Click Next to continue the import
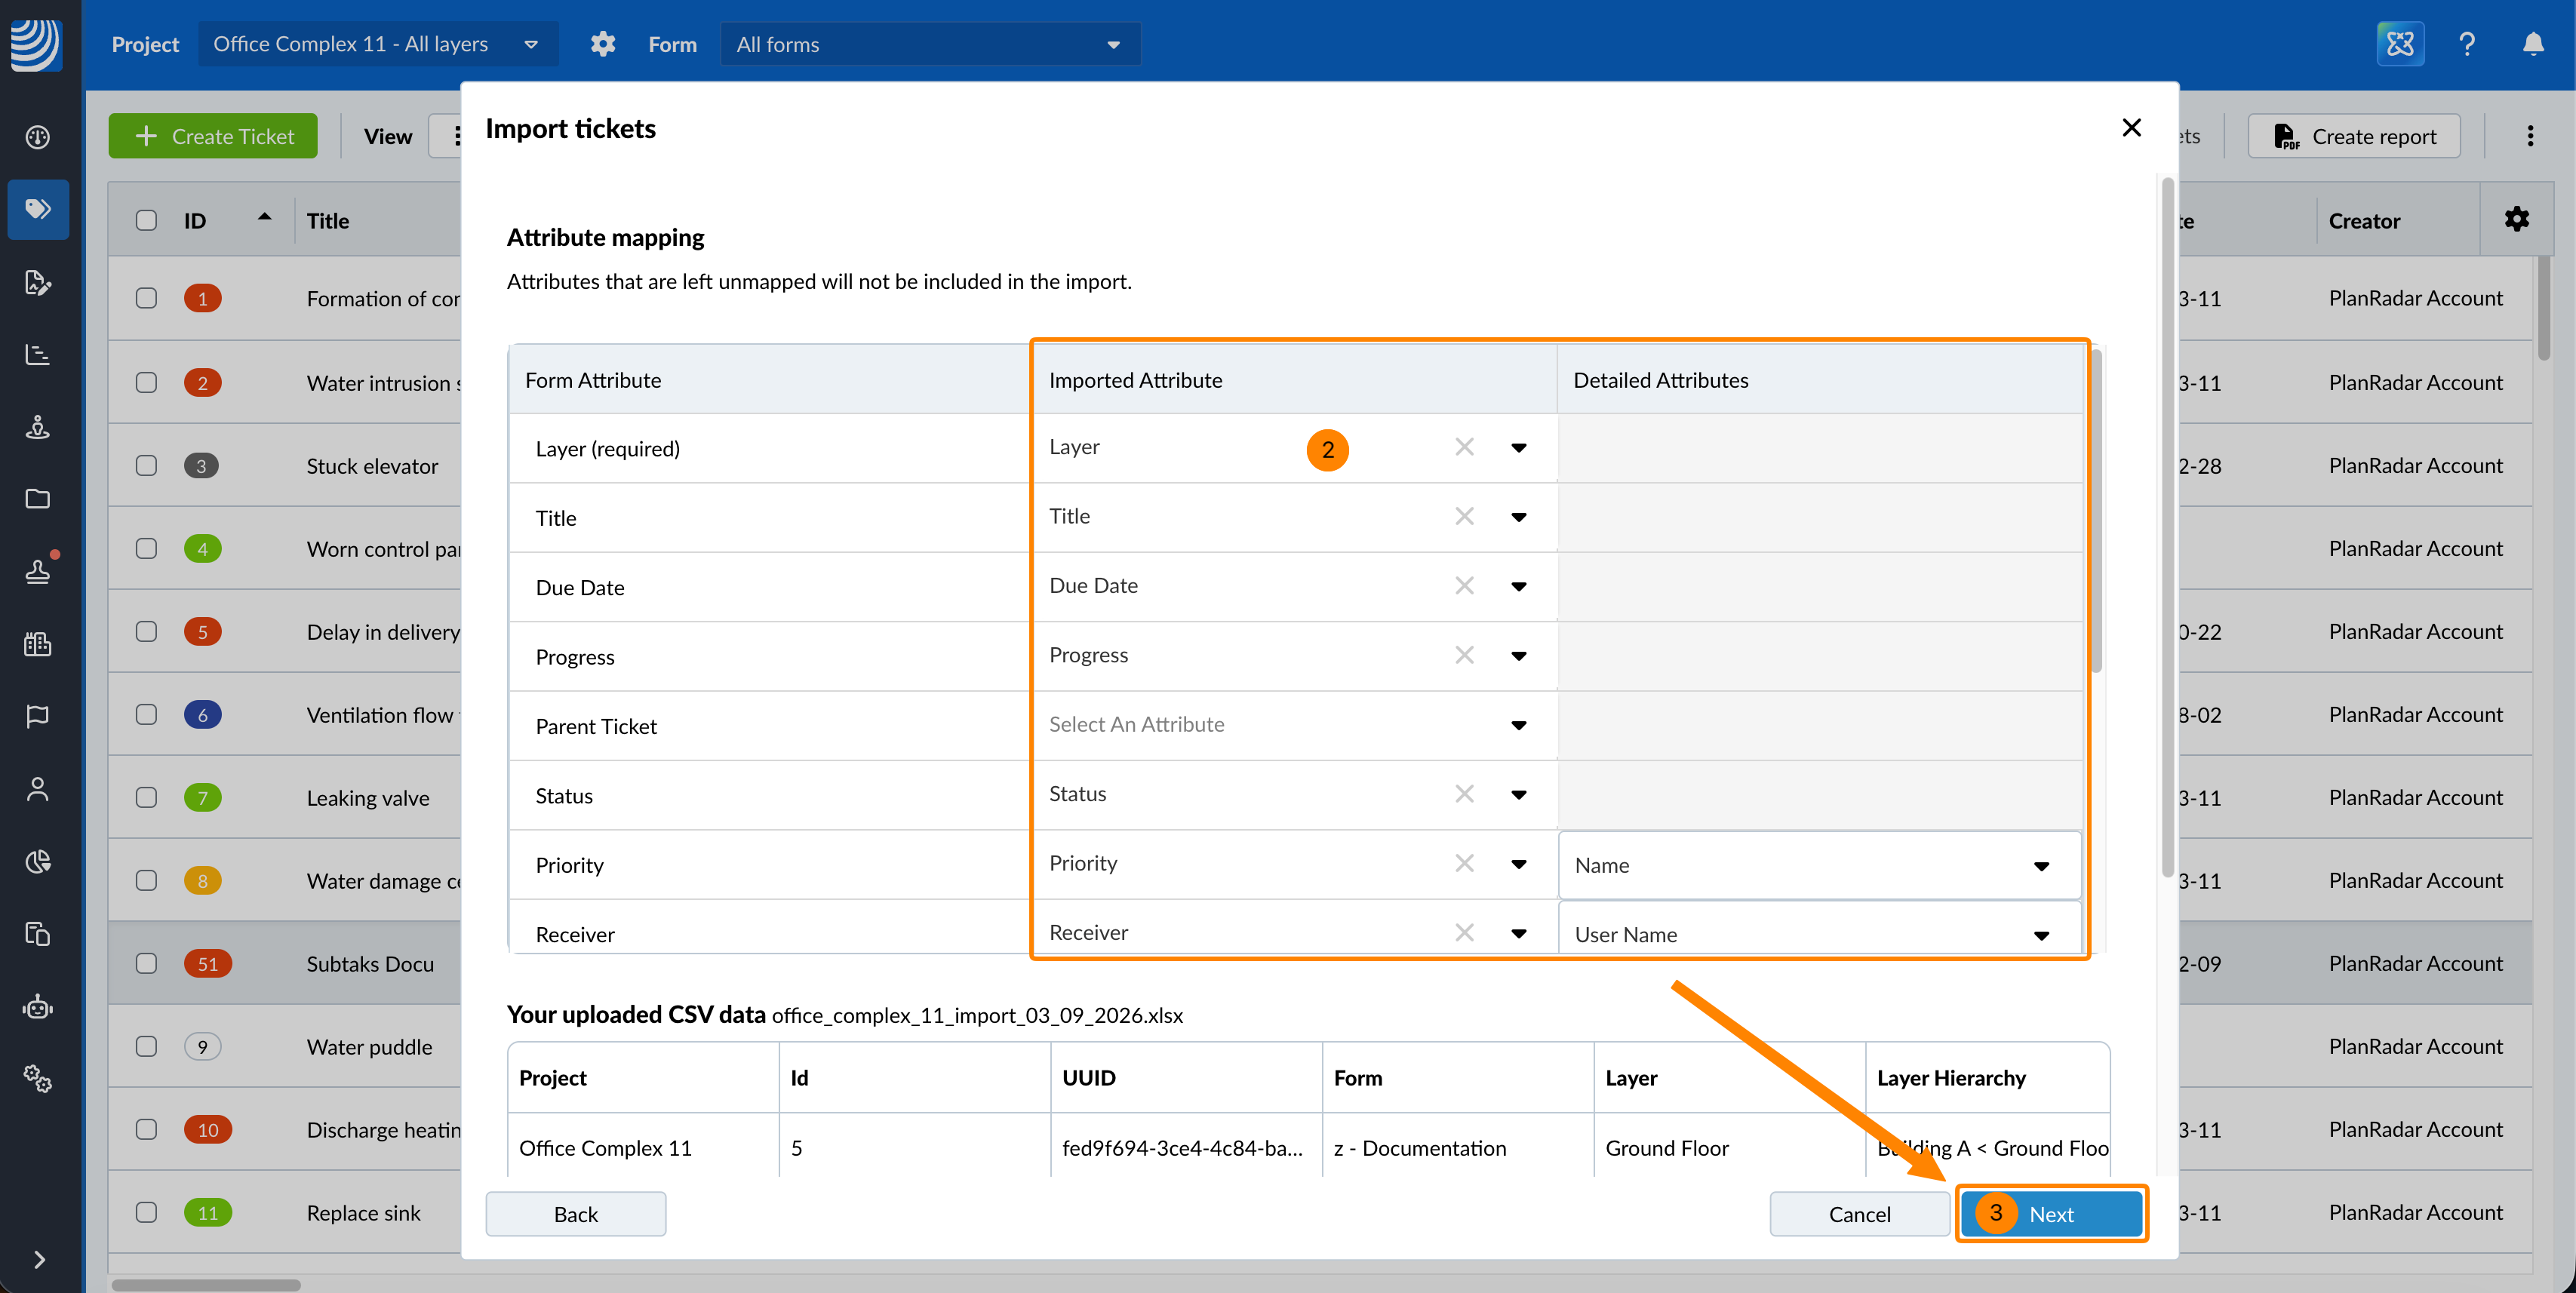The height and width of the screenshot is (1293, 2576). coord(2051,1213)
